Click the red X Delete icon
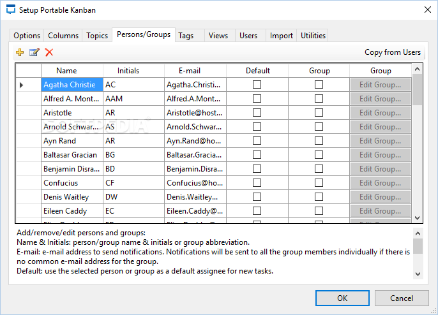438x315 pixels. (x=49, y=52)
